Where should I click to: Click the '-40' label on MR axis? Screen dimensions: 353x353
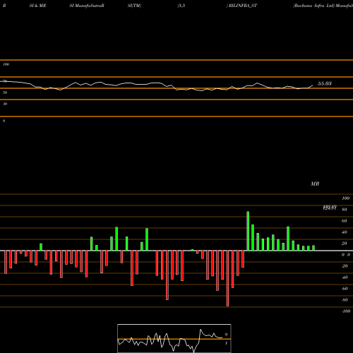point(345,277)
